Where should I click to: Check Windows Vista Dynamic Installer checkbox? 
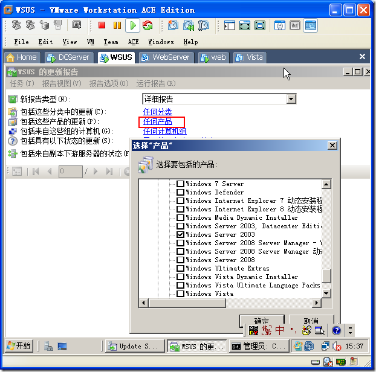click(x=180, y=277)
